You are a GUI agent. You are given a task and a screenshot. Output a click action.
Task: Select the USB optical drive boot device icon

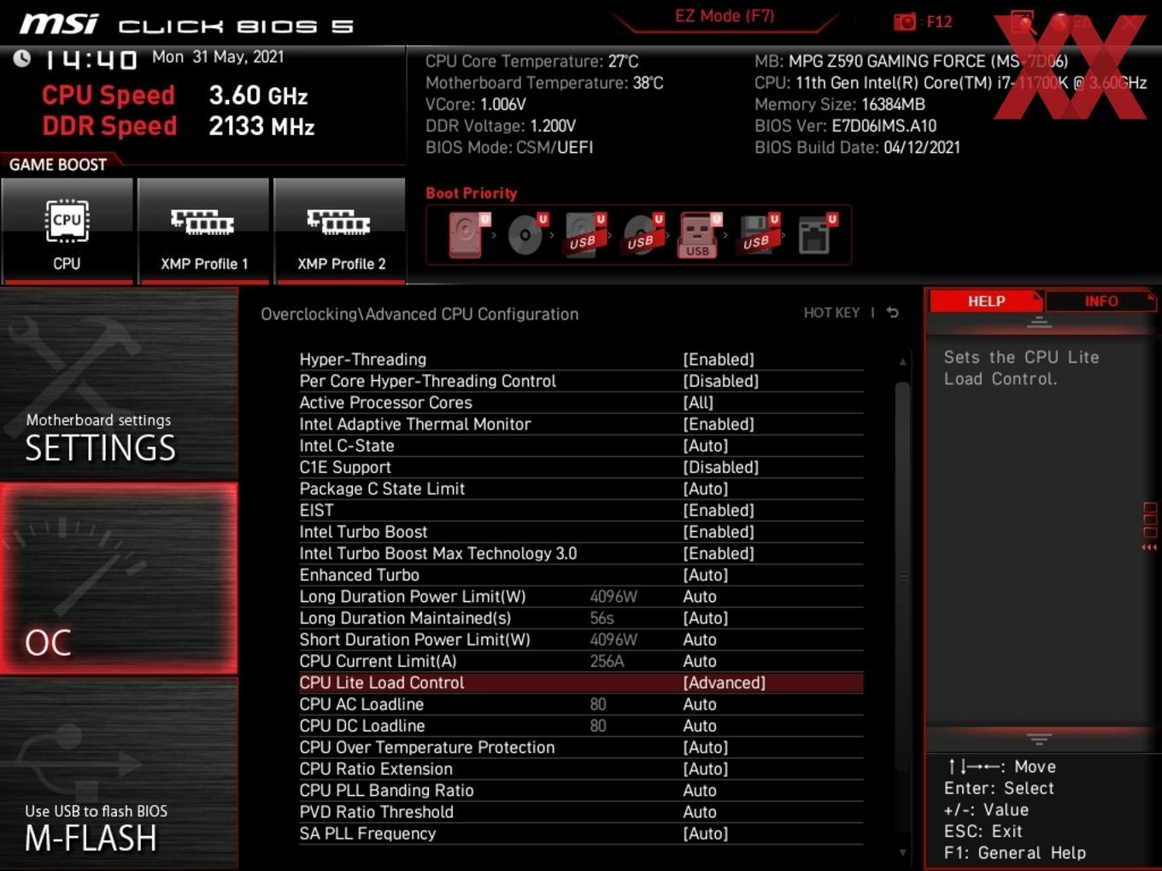(643, 235)
